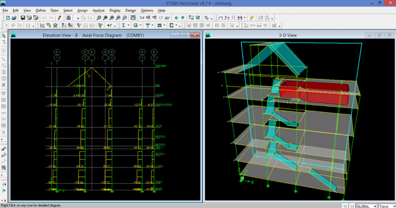Toggle snap to points sidebar icon
This screenshot has width=396, height=208.
(4, 185)
